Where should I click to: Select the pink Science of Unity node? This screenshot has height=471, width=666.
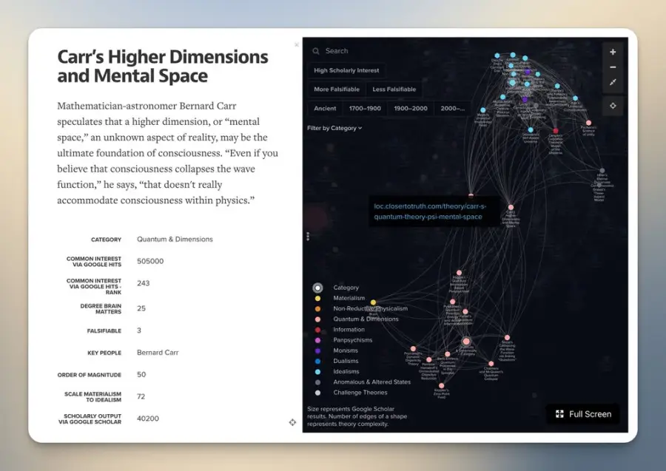588,123
